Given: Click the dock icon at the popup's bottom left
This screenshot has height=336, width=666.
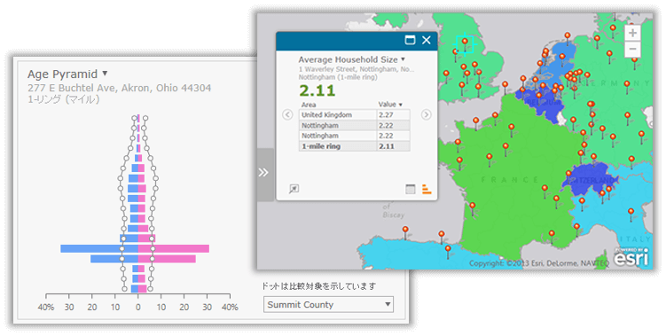Looking at the screenshot, I should point(294,189).
